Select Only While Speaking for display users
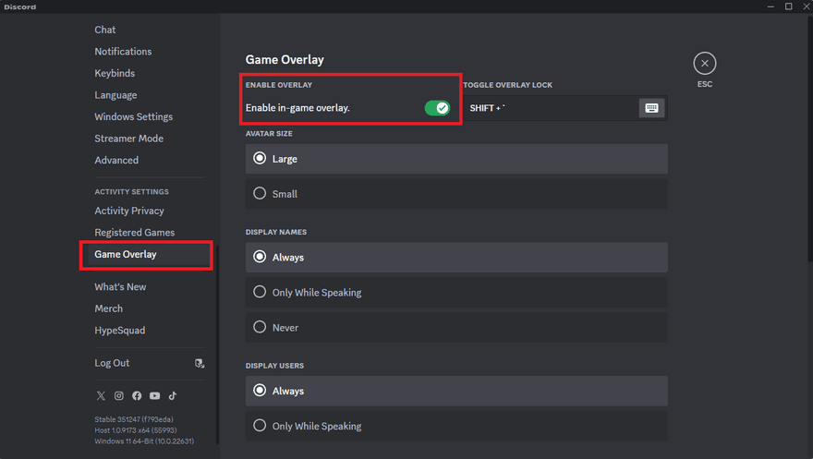Screen dimensions: 813x459 coord(260,426)
